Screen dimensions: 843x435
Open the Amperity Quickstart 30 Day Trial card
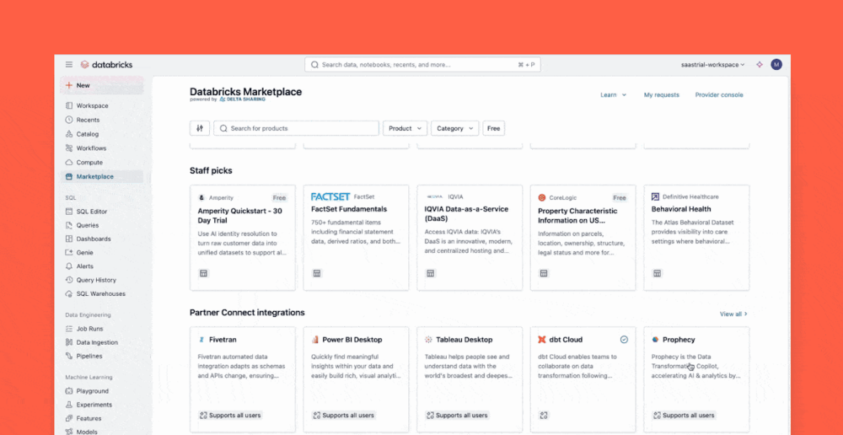[243, 238]
